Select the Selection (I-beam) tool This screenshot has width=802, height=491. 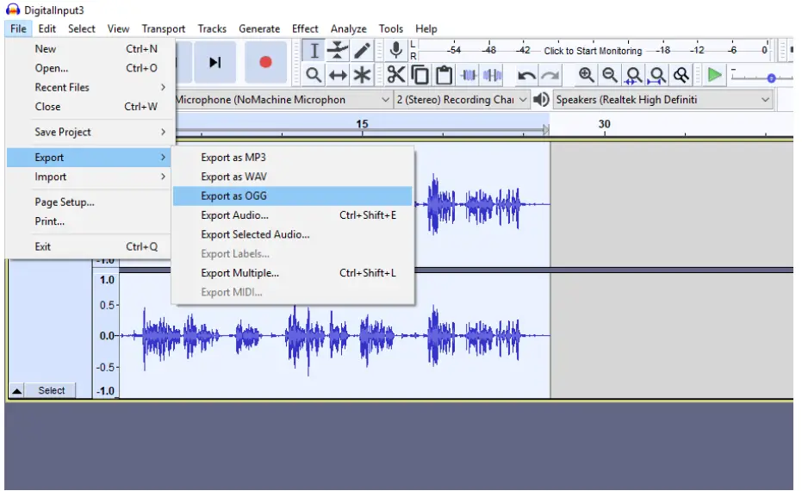click(x=314, y=51)
